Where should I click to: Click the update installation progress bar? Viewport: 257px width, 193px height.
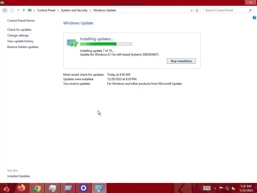[106, 44]
